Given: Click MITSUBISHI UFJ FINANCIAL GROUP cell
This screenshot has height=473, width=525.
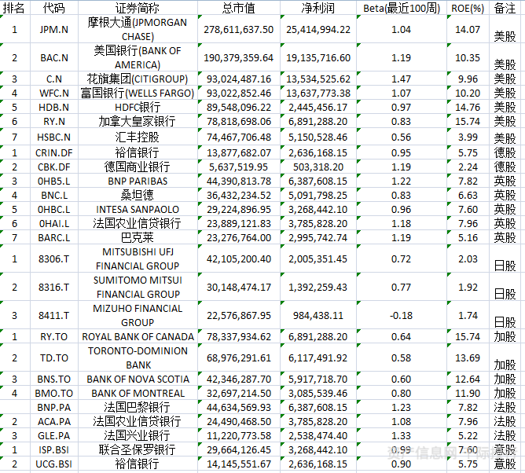Looking at the screenshot, I should tap(138, 258).
